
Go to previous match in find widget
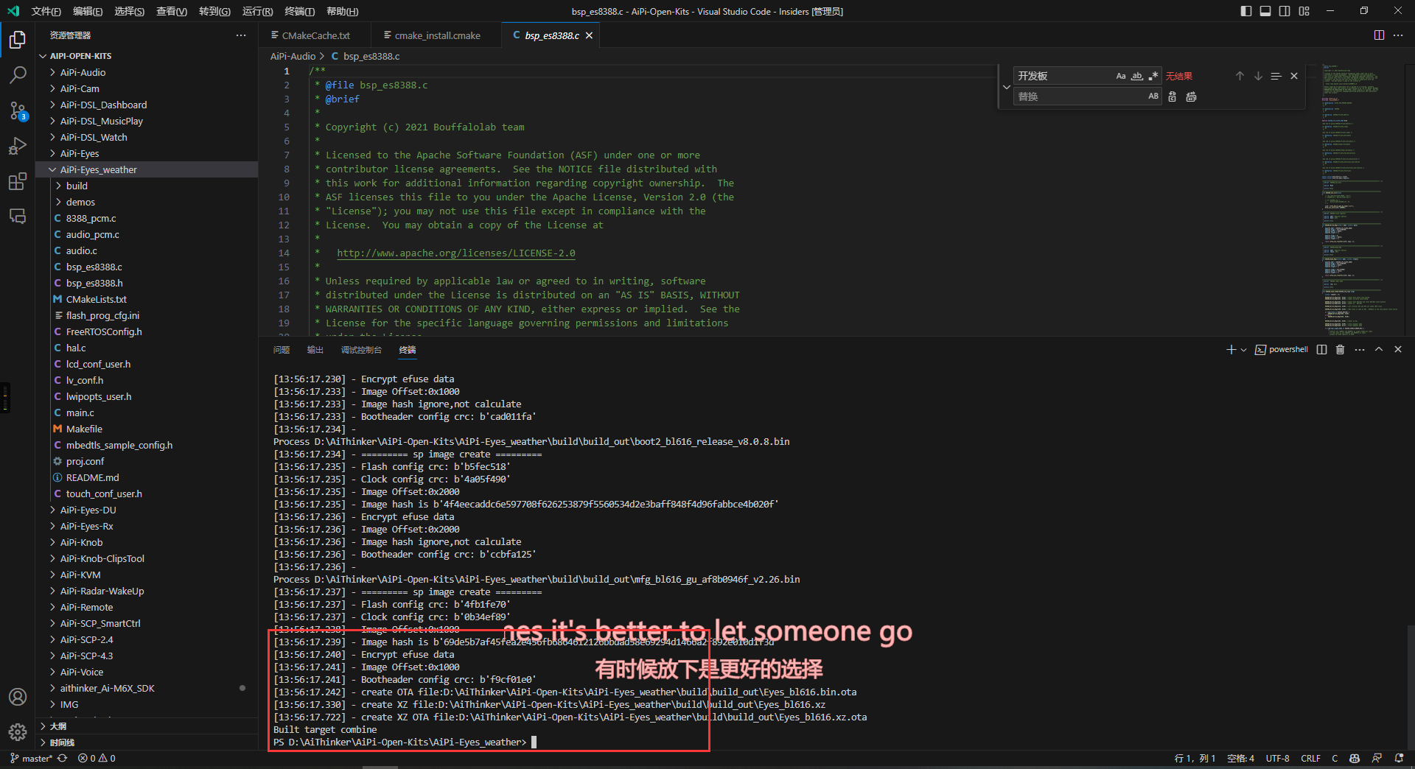[x=1240, y=76]
